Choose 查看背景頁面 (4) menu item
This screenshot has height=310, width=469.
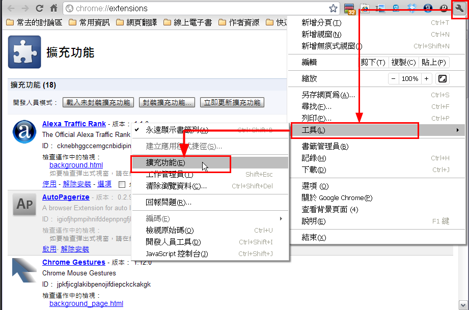[x=377, y=209]
